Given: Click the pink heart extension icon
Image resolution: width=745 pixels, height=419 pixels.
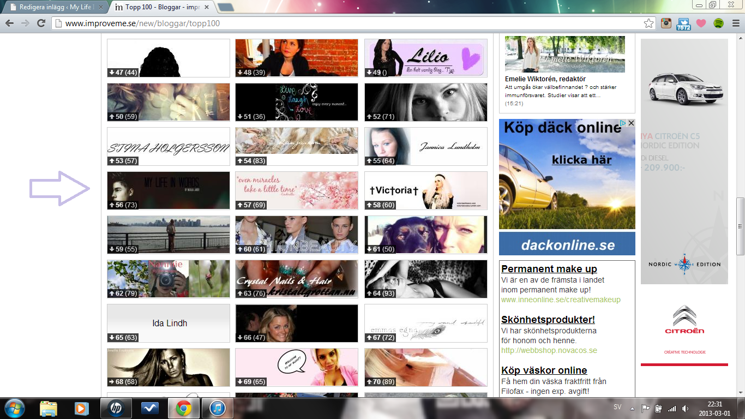Looking at the screenshot, I should [x=701, y=23].
